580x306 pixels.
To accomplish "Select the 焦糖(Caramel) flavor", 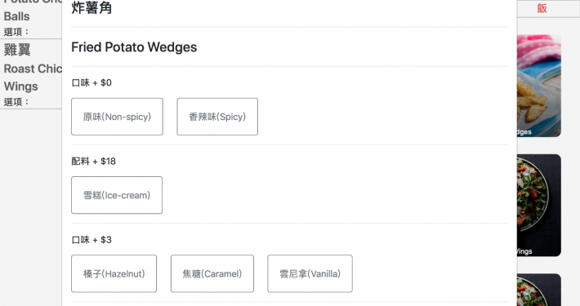I will (212, 273).
